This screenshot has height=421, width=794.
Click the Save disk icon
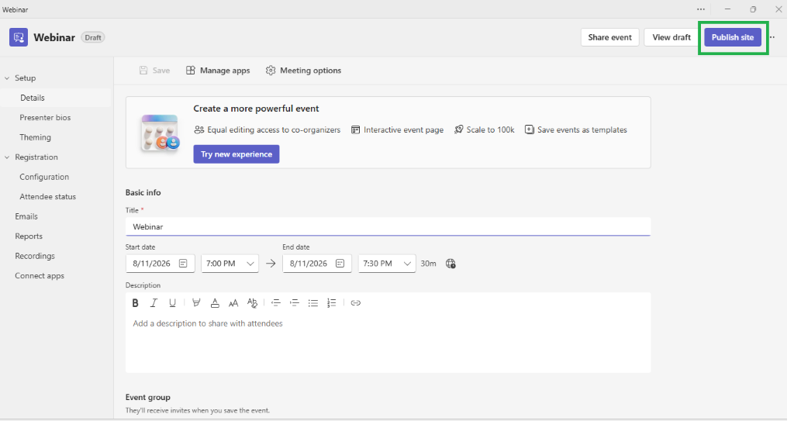143,71
